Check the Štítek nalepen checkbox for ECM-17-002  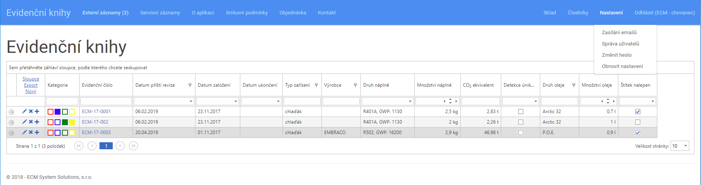tap(638, 122)
